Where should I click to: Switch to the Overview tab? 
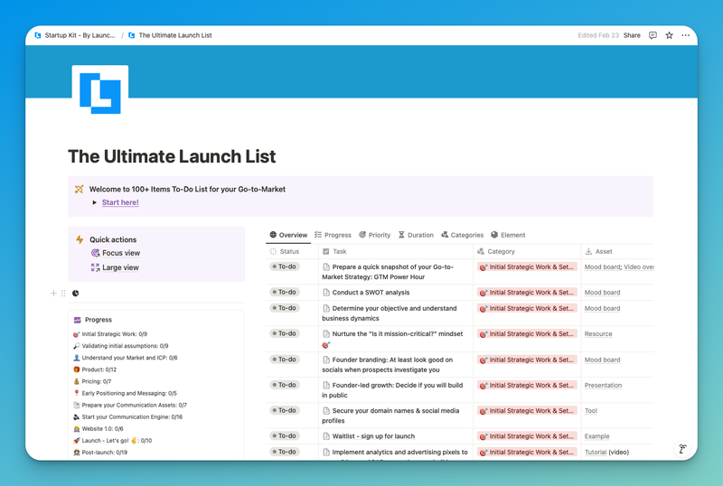tap(288, 235)
